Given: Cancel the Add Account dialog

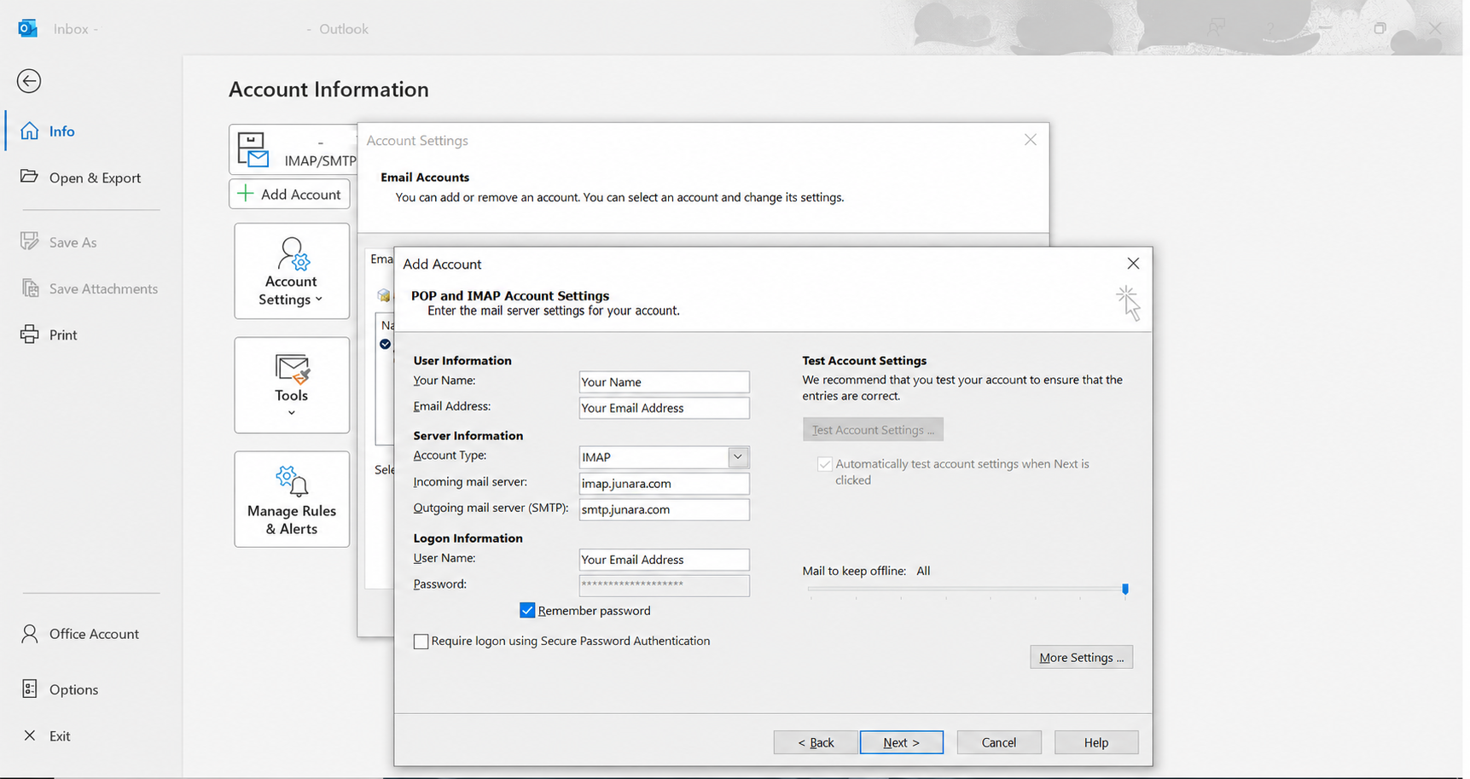Looking at the screenshot, I should pyautogui.click(x=999, y=742).
